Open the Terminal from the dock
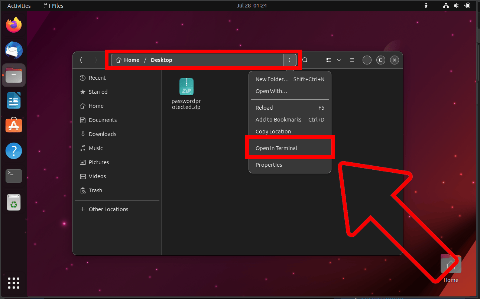The height and width of the screenshot is (299, 480). click(13, 176)
